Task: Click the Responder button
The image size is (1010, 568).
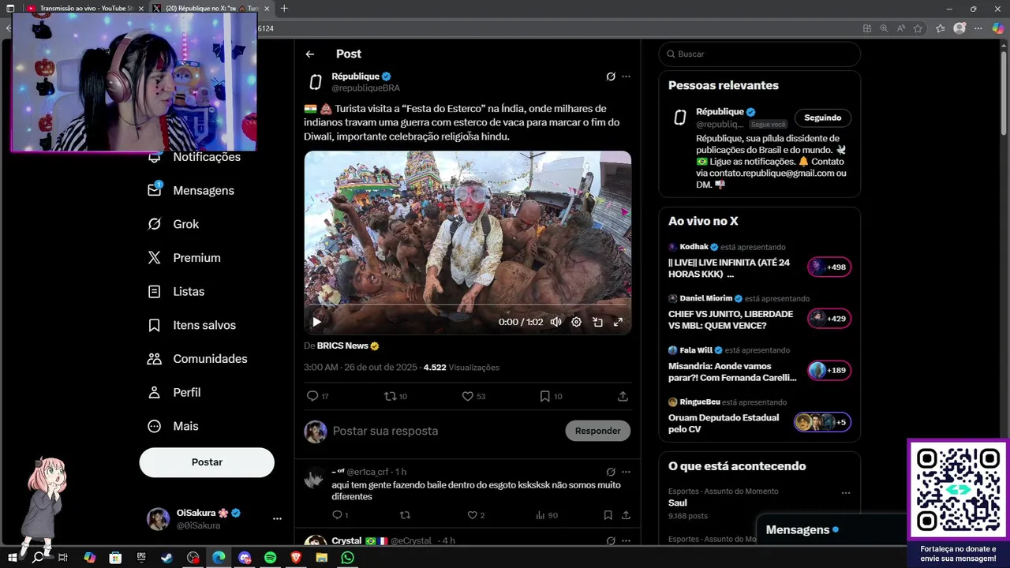Action: [597, 431]
